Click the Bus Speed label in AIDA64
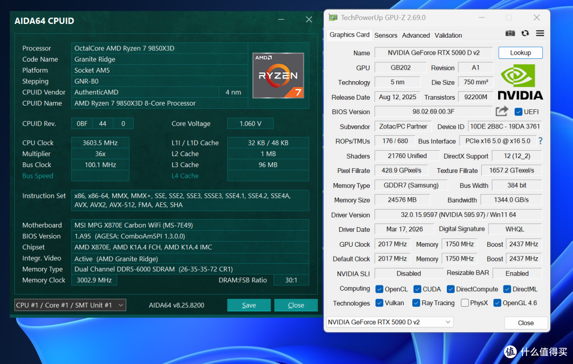The image size is (573, 364). tap(38, 176)
